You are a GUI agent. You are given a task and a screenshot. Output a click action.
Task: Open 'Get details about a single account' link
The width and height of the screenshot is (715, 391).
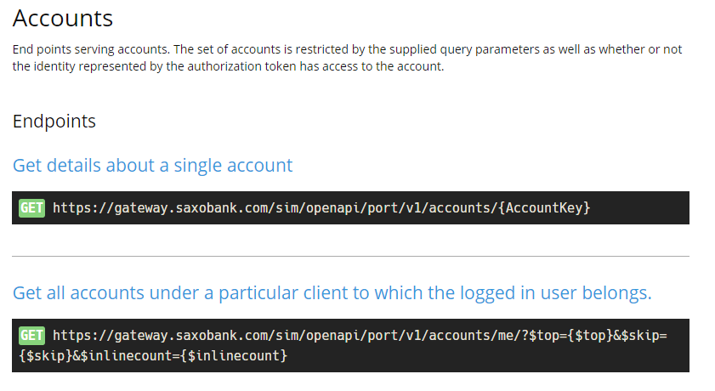[152, 165]
